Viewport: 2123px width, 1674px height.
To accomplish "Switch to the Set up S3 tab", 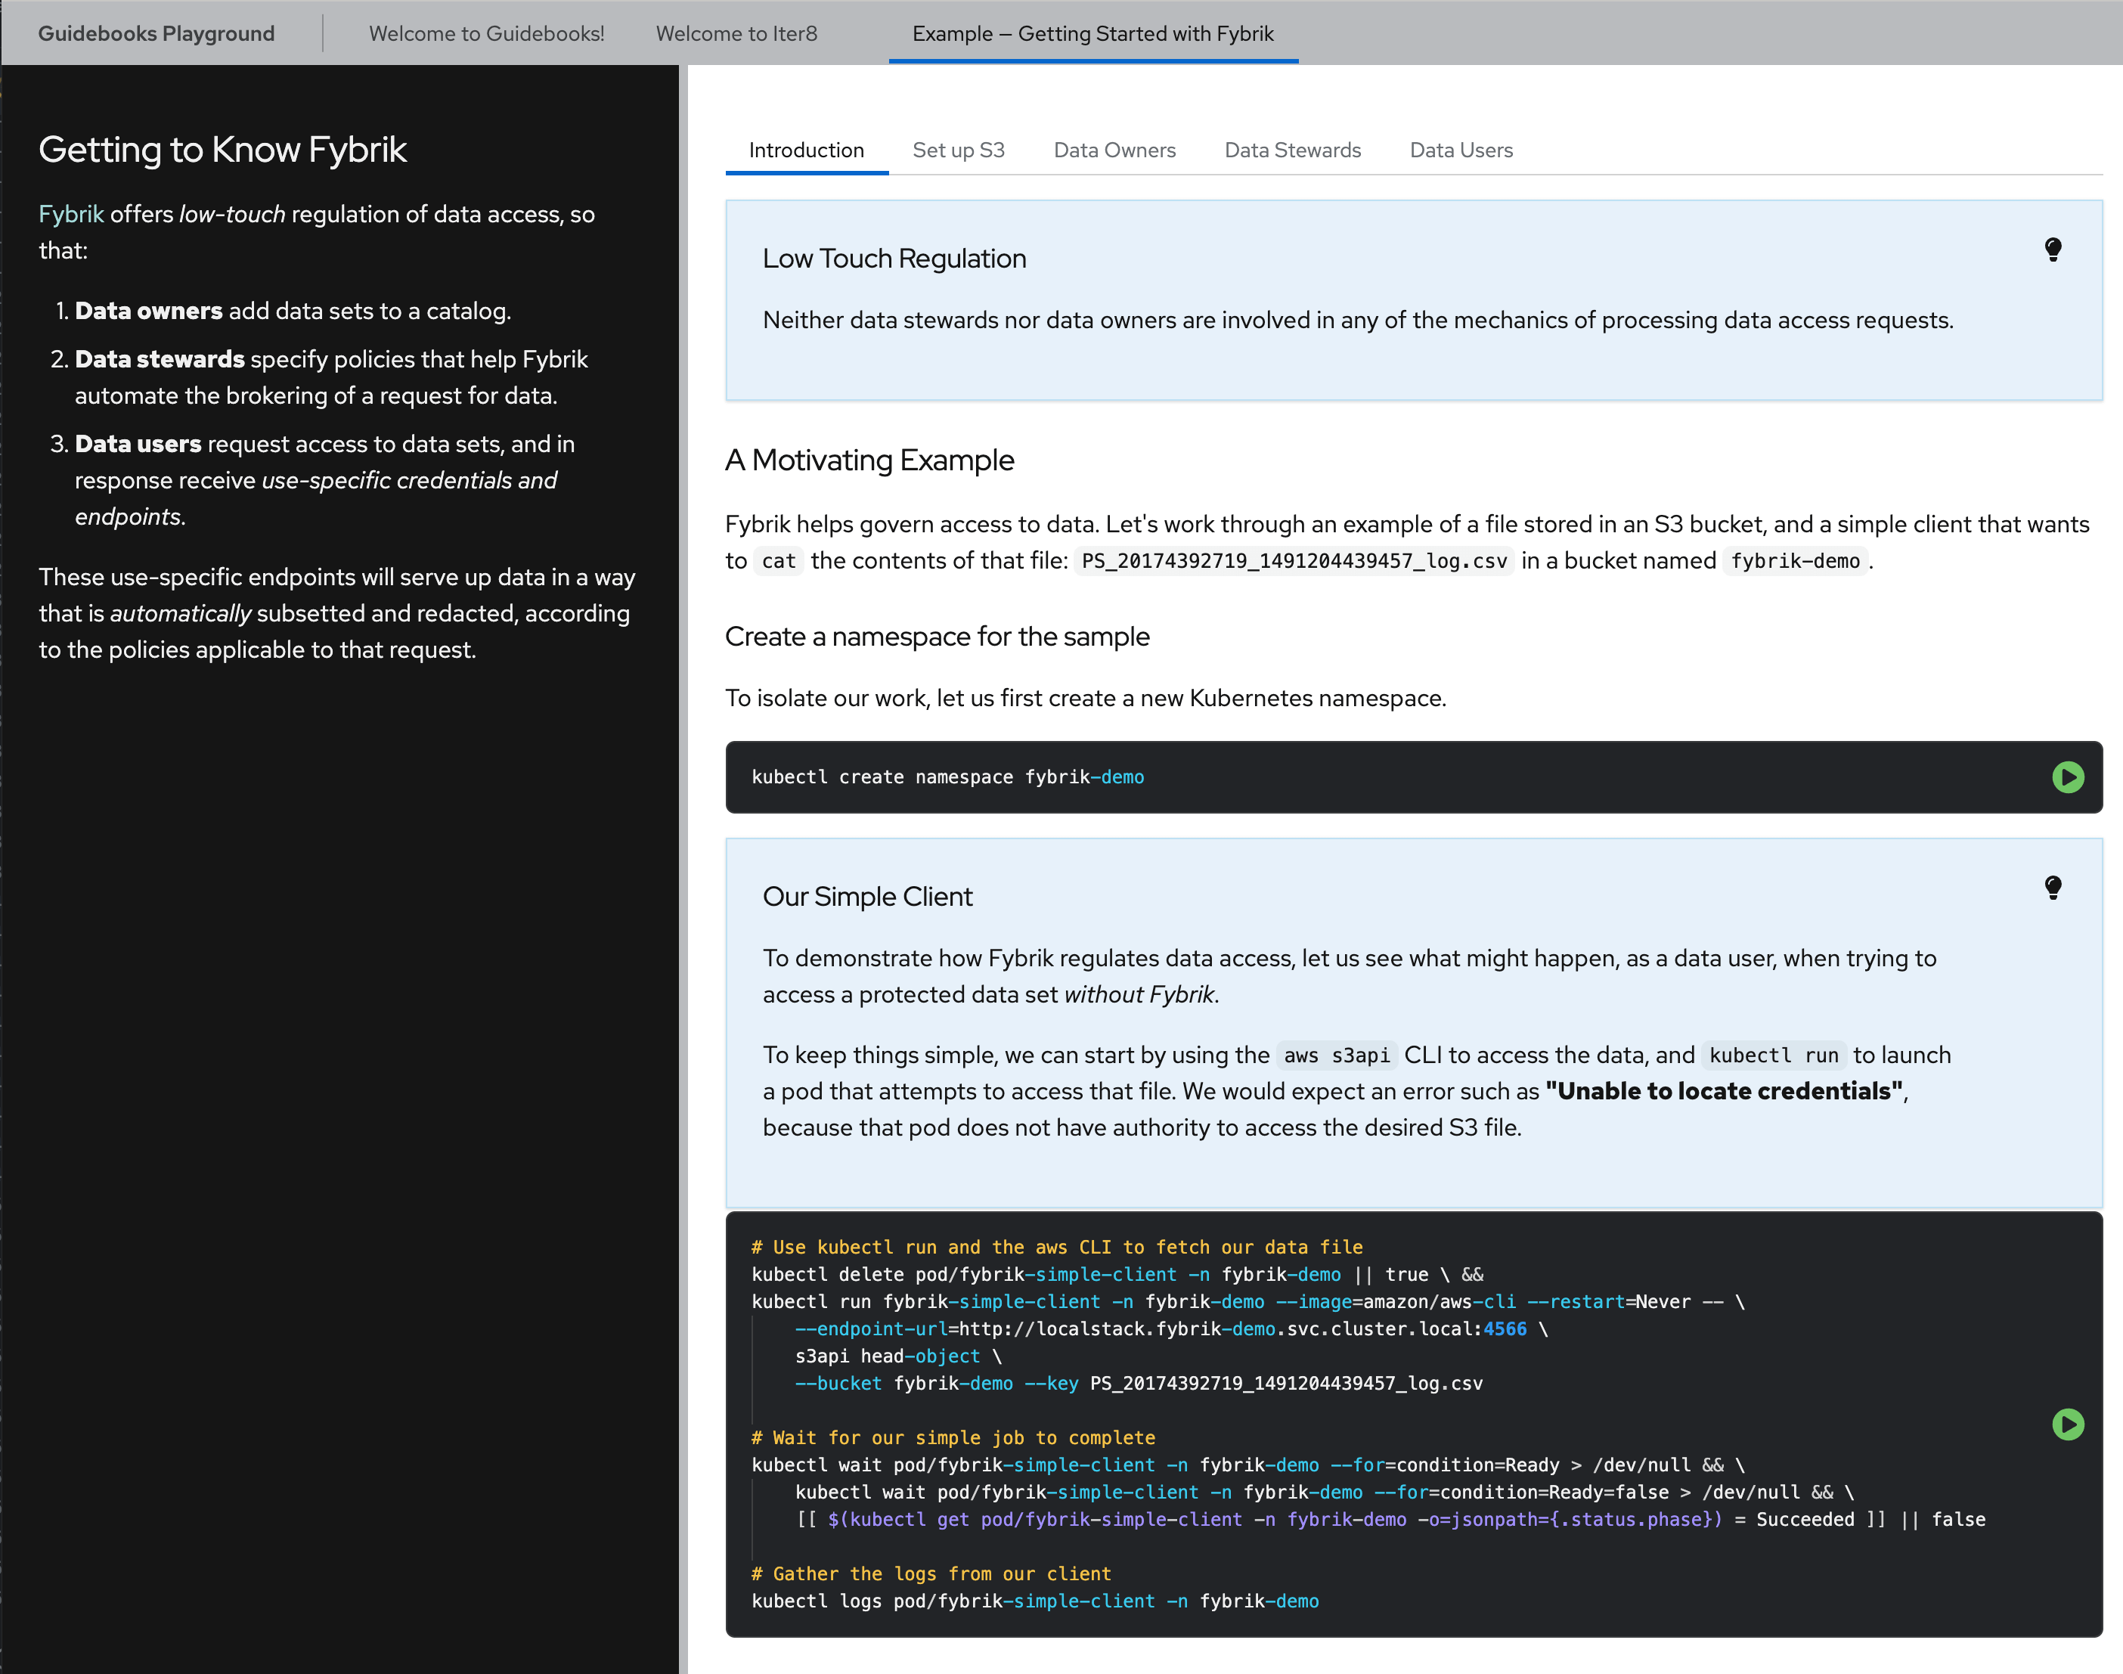I will click(x=958, y=150).
